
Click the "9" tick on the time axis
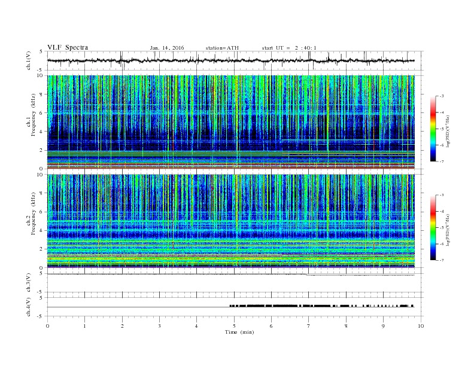(383, 326)
